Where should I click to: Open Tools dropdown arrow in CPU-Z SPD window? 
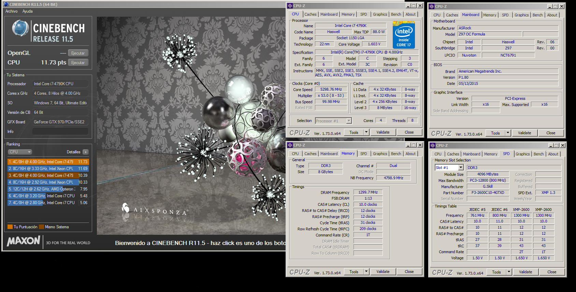(x=509, y=272)
